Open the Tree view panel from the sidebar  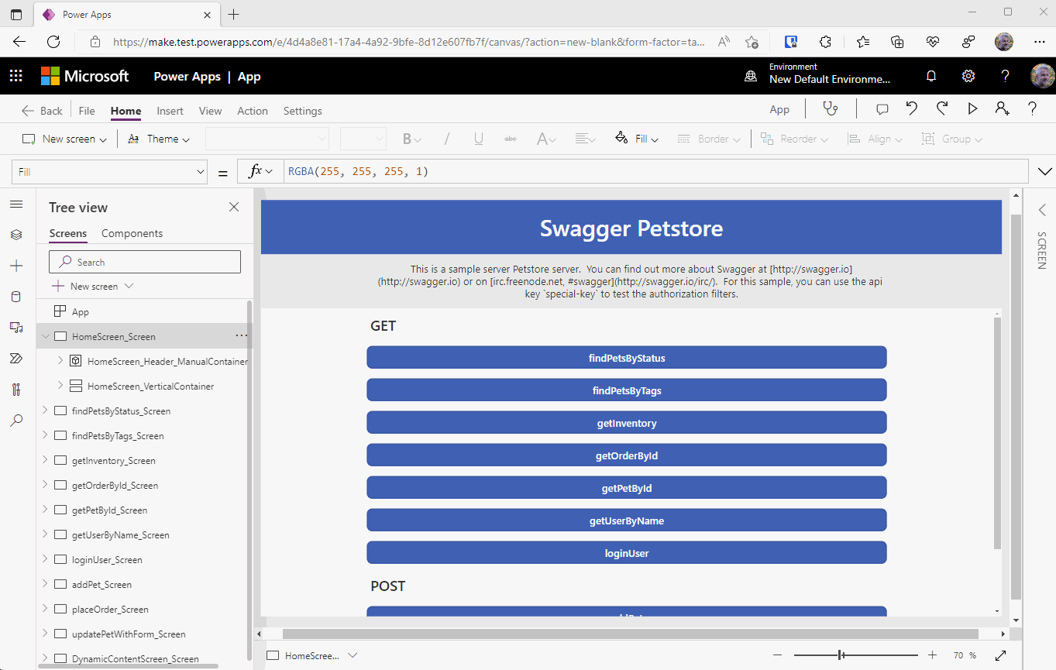tap(16, 235)
